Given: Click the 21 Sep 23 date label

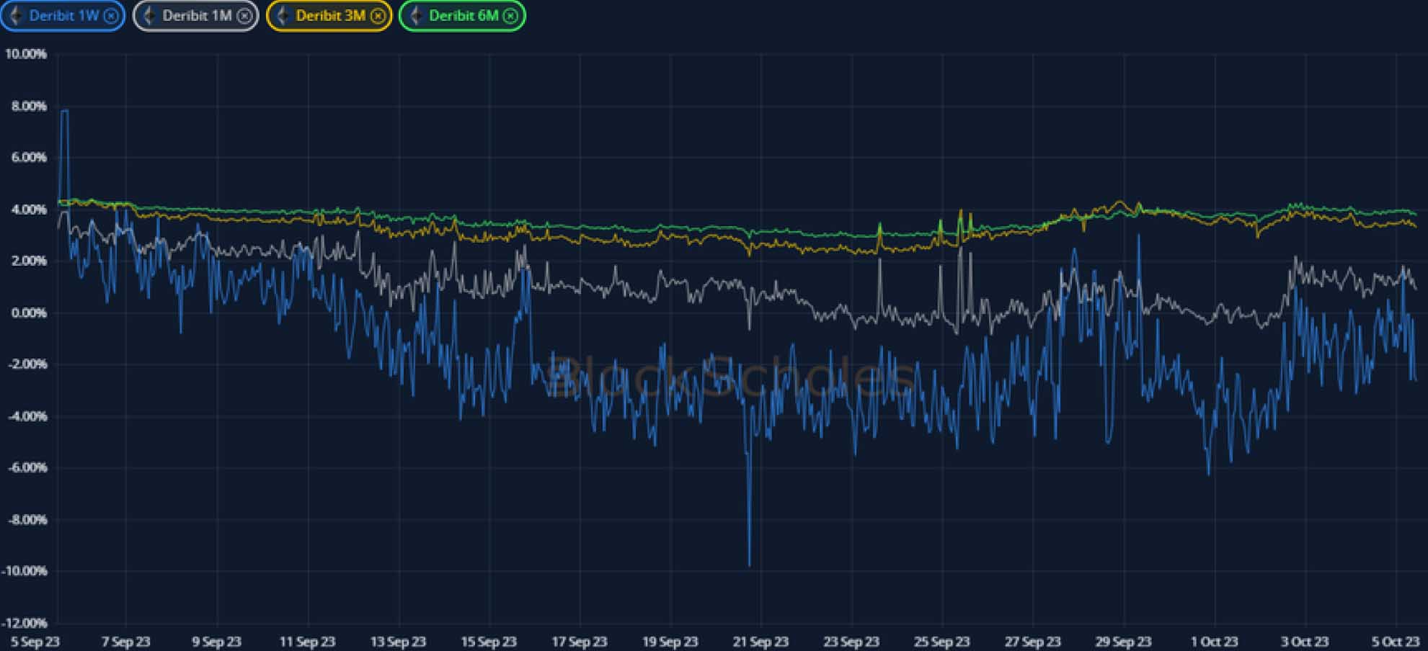Looking at the screenshot, I should (x=761, y=642).
